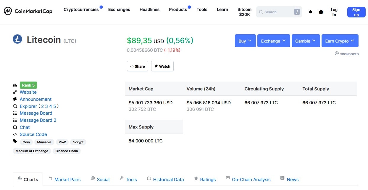
Task: Click the list icon beside Message Board 2
Action: click(x=15, y=120)
